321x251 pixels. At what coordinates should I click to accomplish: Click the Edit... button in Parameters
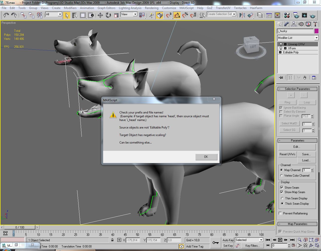point(297,147)
